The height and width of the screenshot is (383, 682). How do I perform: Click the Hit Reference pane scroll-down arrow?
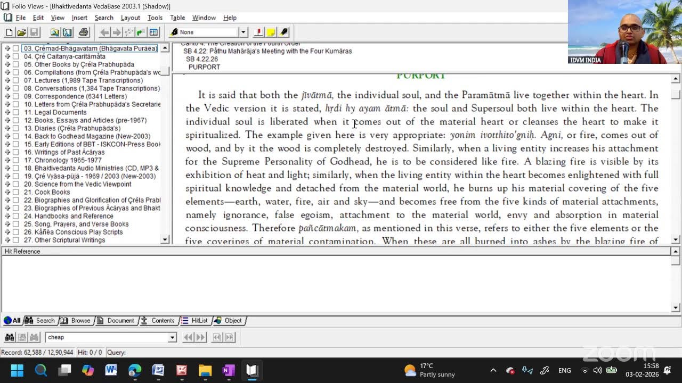point(676,307)
